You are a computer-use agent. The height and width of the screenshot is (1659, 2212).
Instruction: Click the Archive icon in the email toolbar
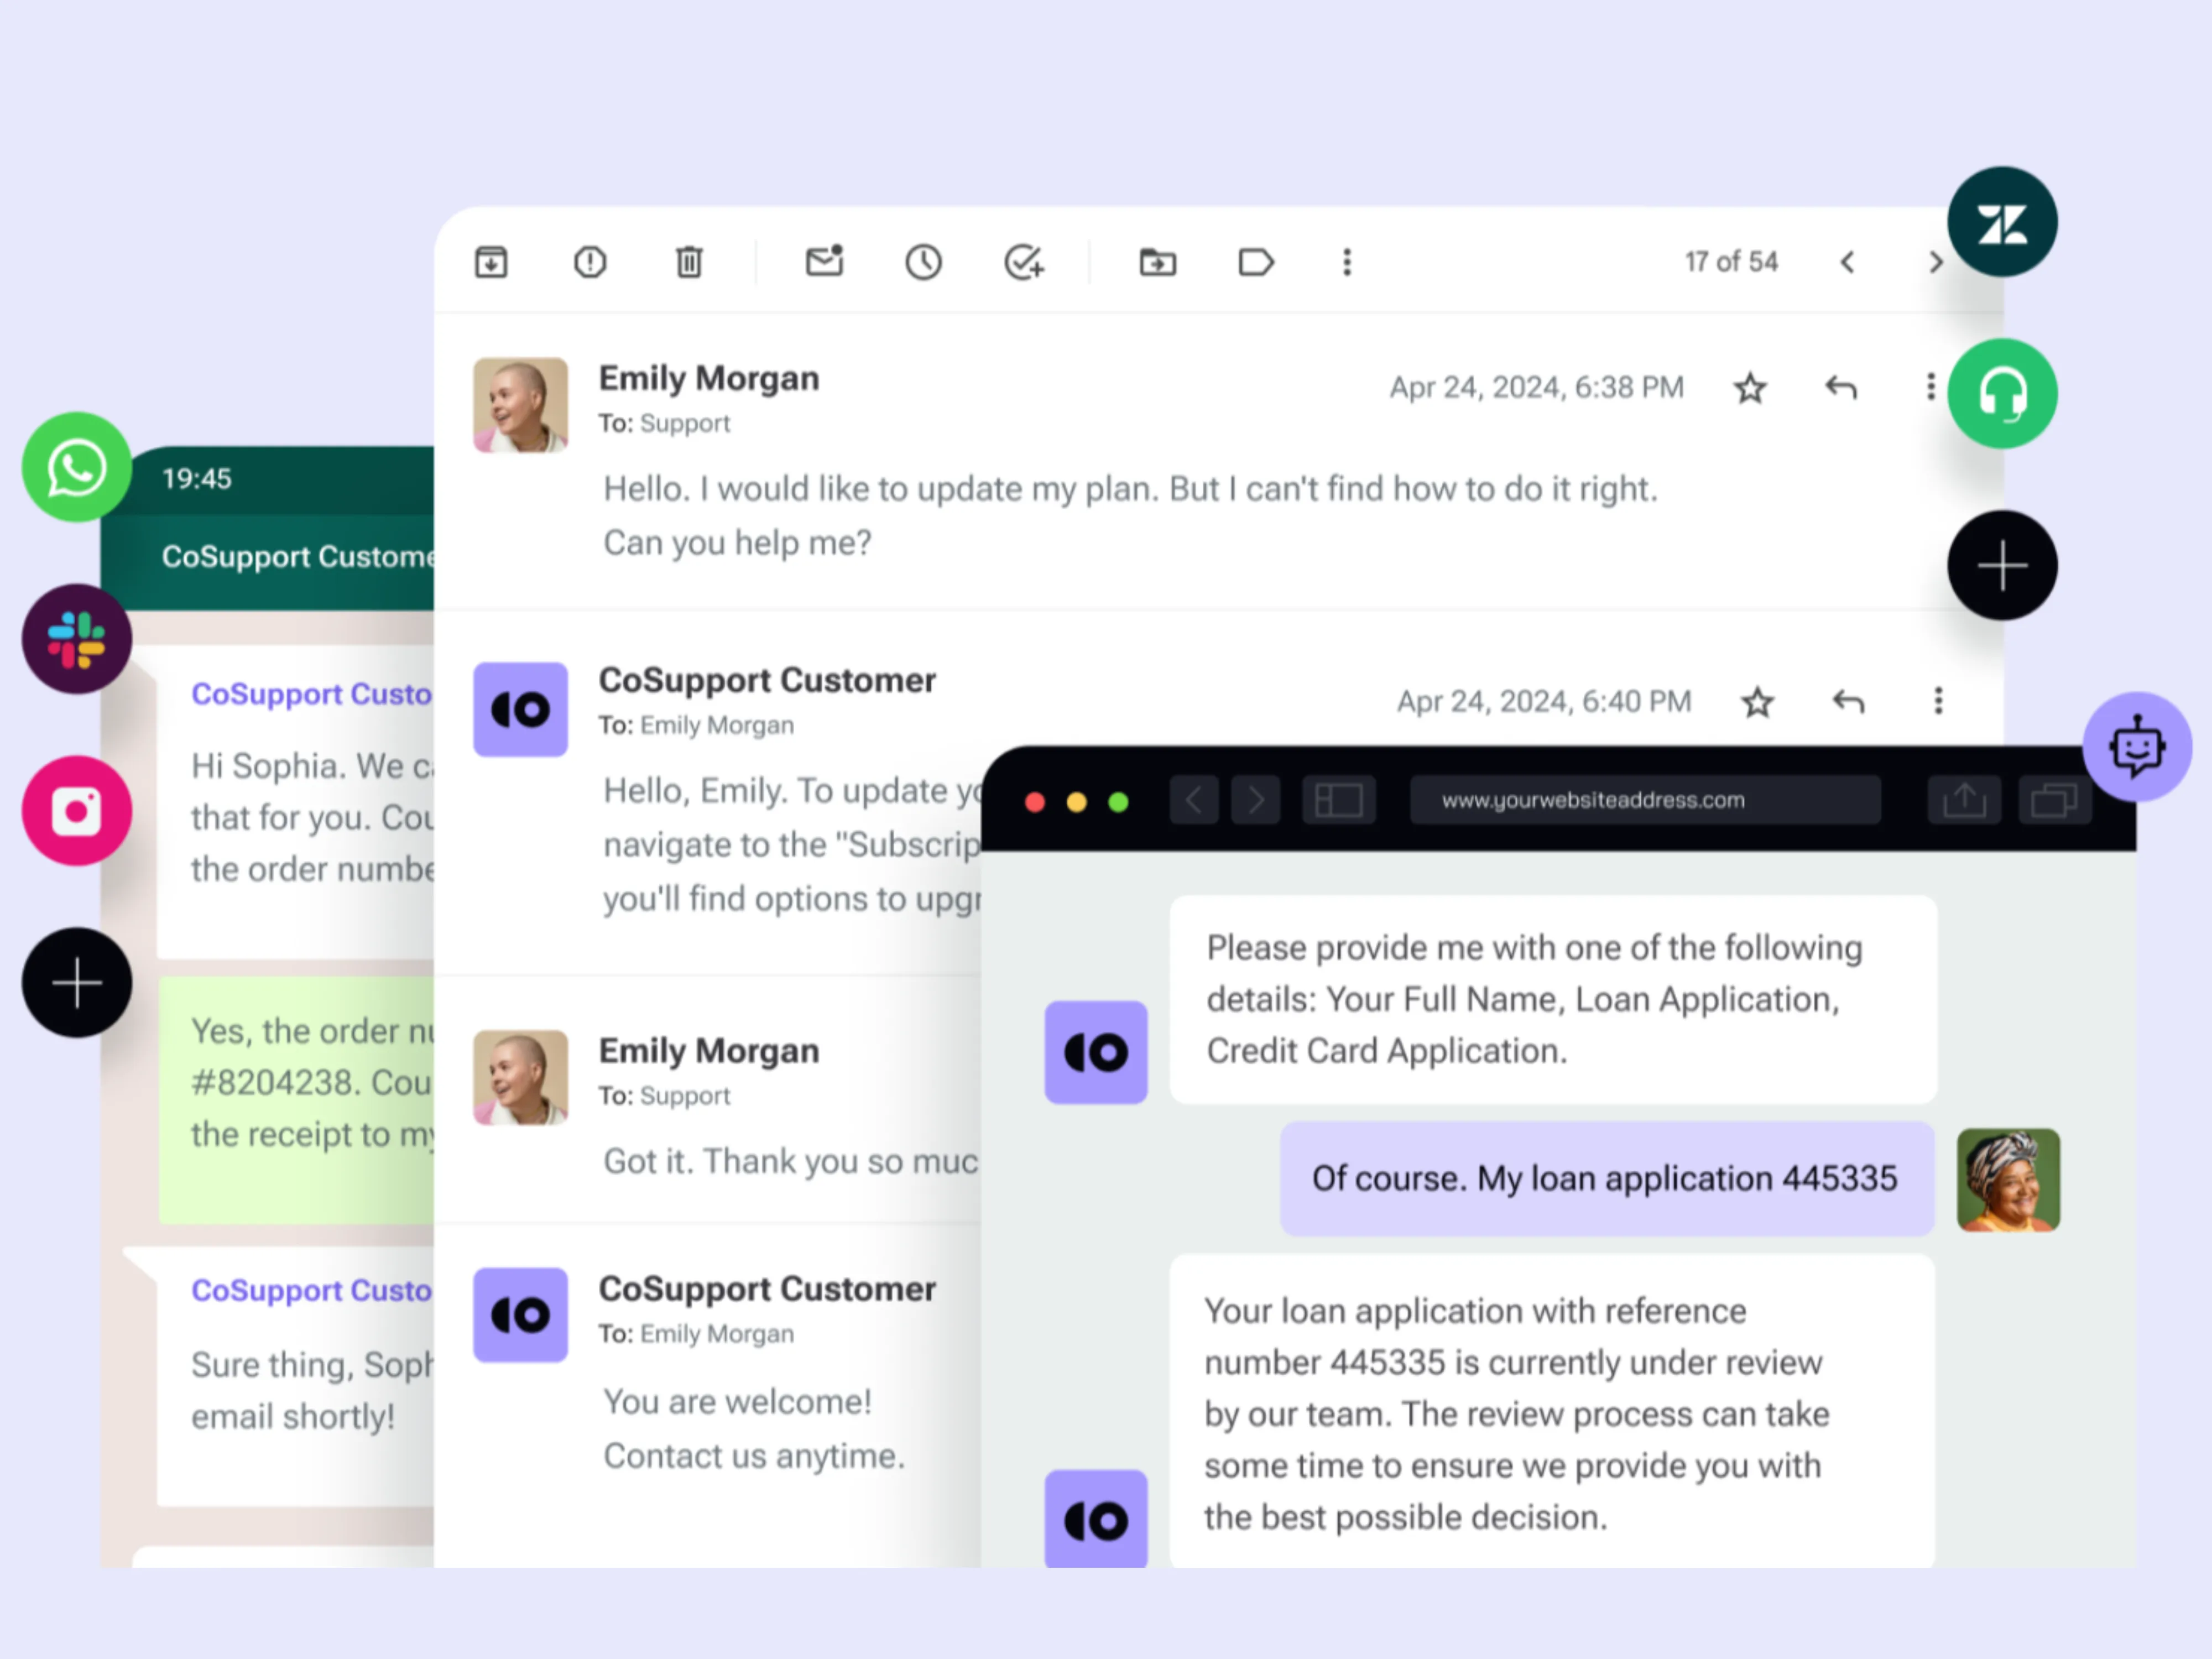491,262
